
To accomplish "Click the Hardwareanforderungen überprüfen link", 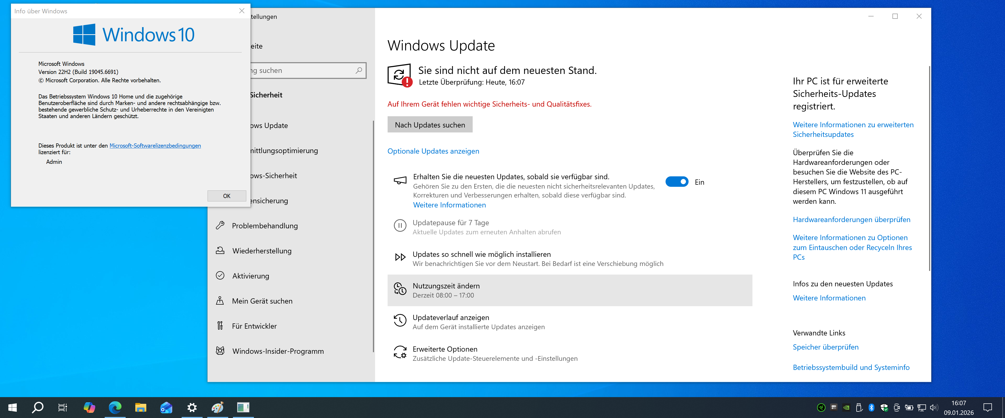I will [x=851, y=219].
